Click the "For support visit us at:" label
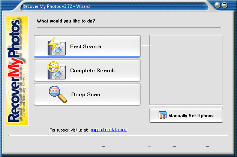The width and height of the screenshot is (237, 157). (69, 130)
